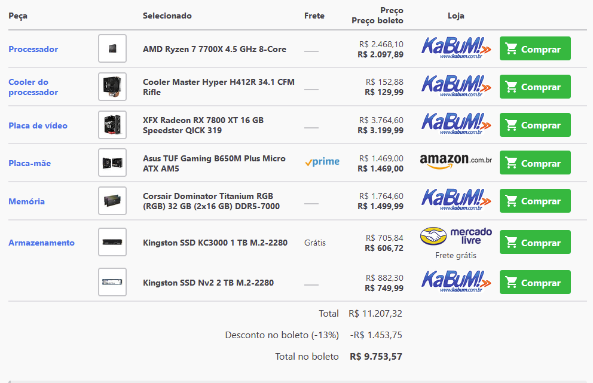Click Comprar button for AMD Ryzen 7 7700X

click(x=535, y=48)
